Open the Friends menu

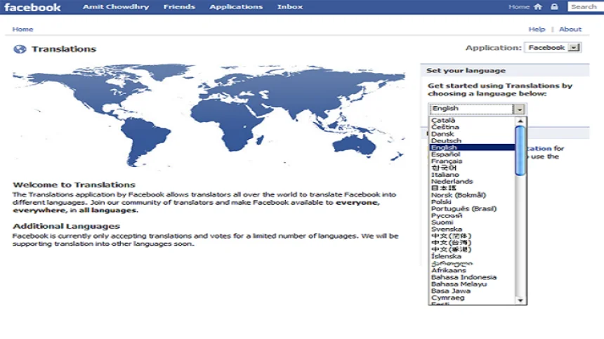[x=179, y=6]
